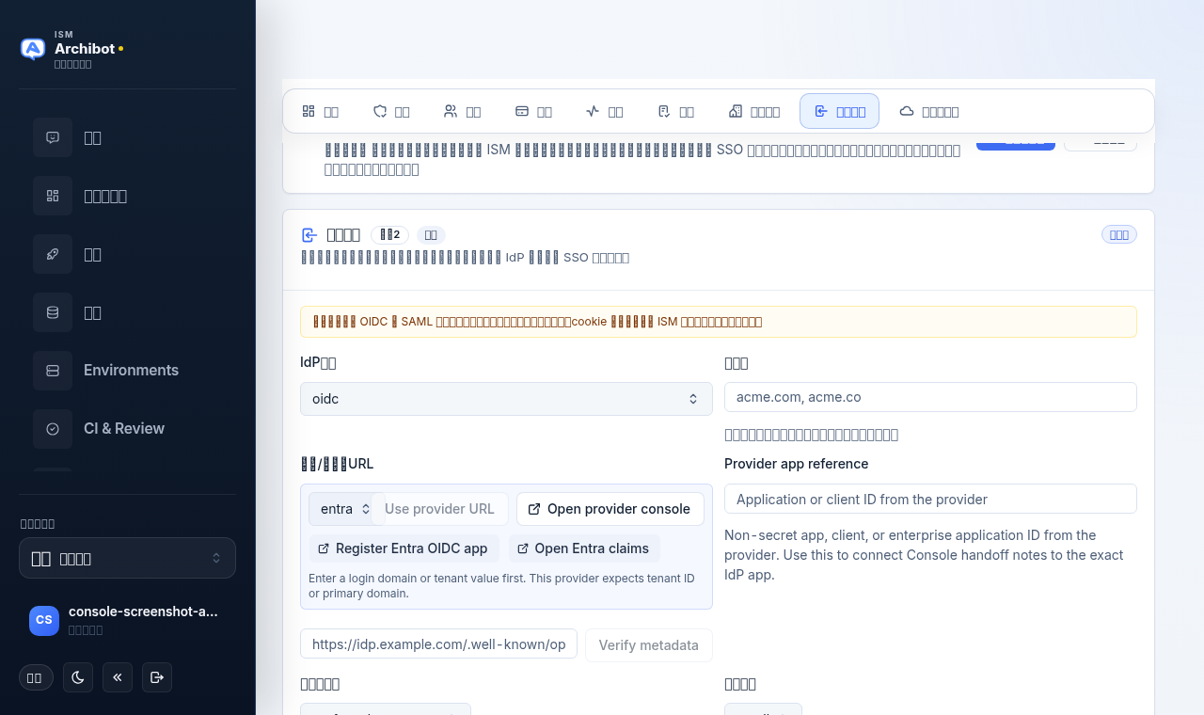
Task: Click the CS user avatar
Action: coord(44,621)
